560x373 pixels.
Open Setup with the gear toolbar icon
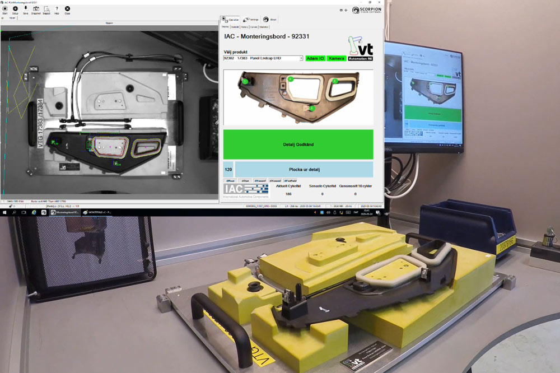coord(15,10)
